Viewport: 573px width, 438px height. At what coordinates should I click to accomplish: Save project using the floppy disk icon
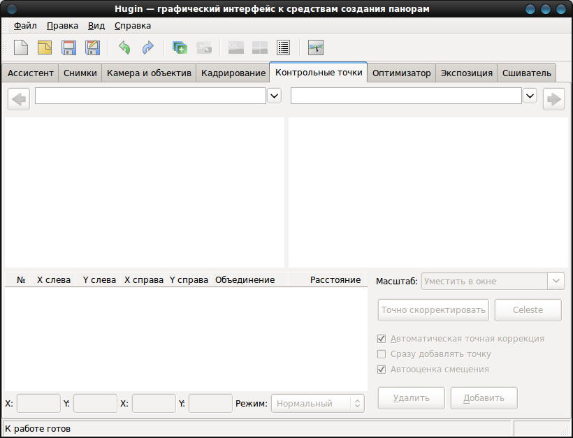coord(68,48)
